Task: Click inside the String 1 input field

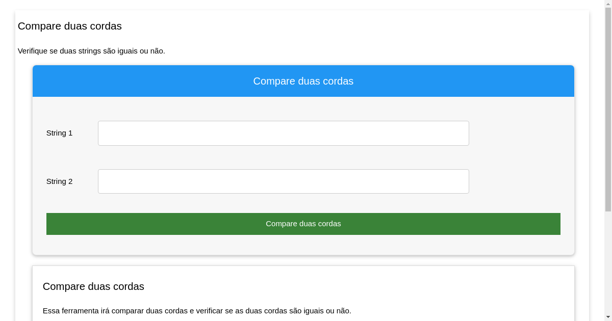Action: [x=283, y=133]
